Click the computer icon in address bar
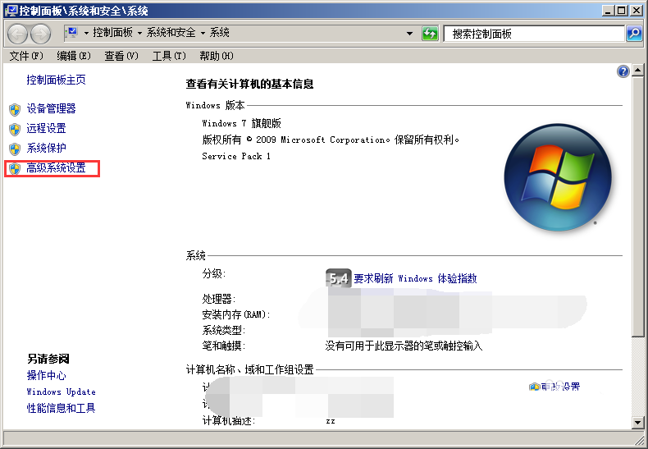 [72, 33]
